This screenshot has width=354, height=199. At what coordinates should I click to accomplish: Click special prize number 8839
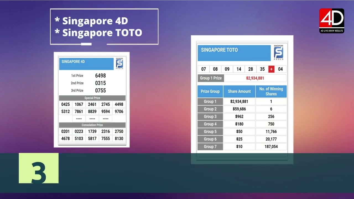coord(92,112)
